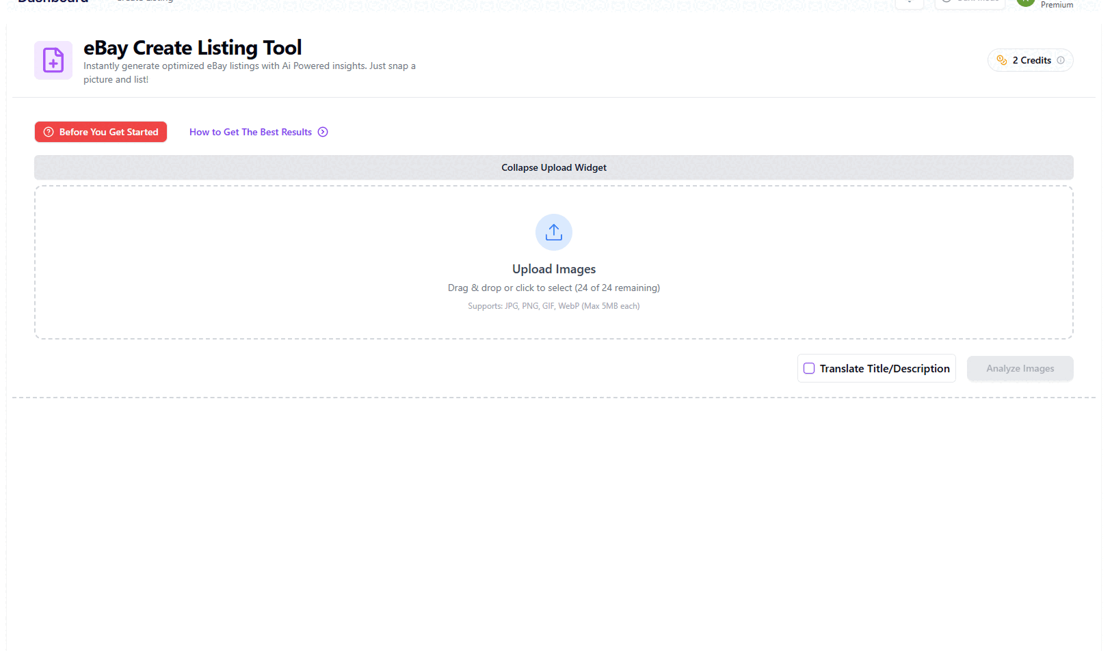1112x651 pixels.
Task: Click the green user avatar above Premium
Action: tap(1025, 2)
